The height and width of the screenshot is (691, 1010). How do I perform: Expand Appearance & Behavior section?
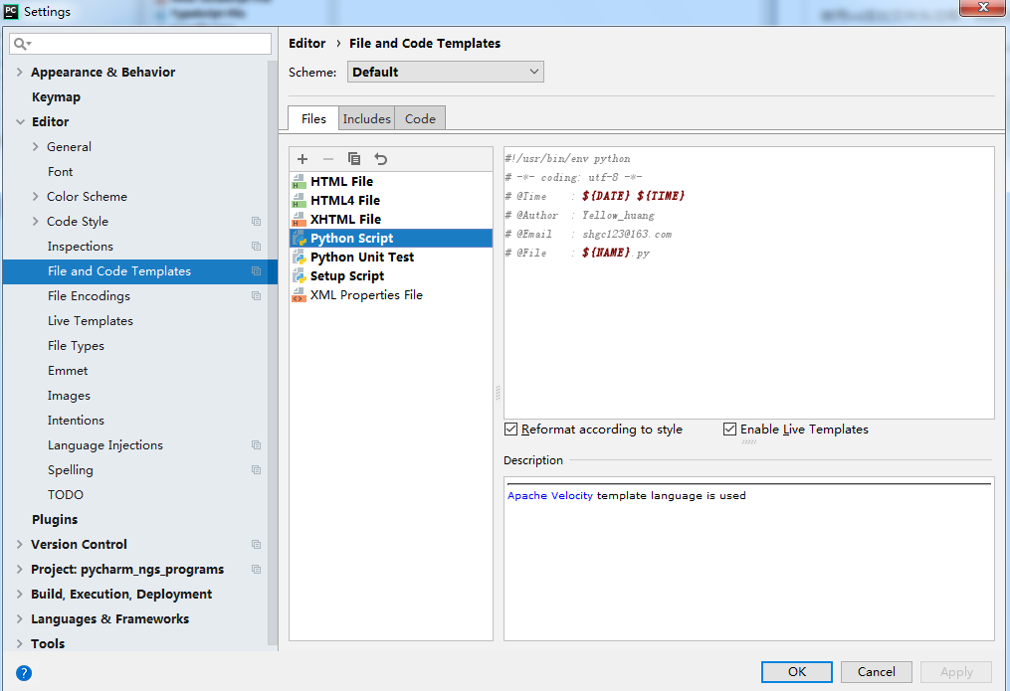point(19,72)
